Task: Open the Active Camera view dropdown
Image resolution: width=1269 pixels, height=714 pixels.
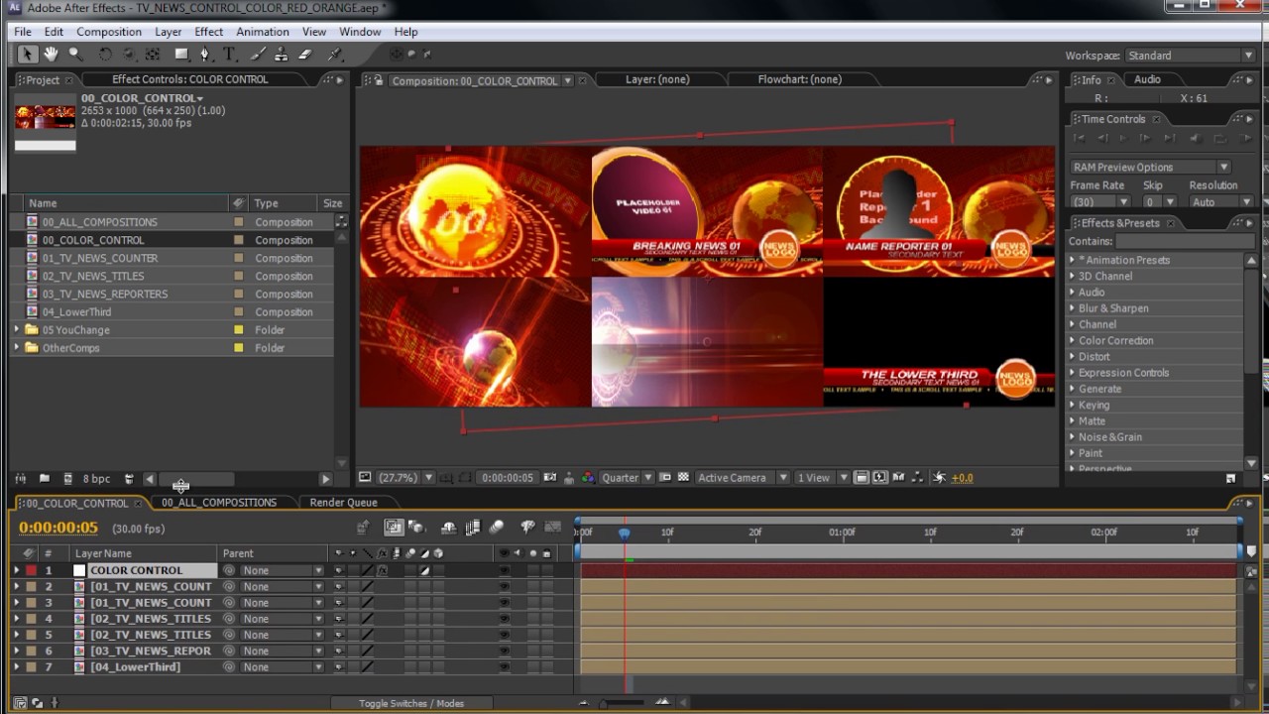Action: click(x=742, y=478)
